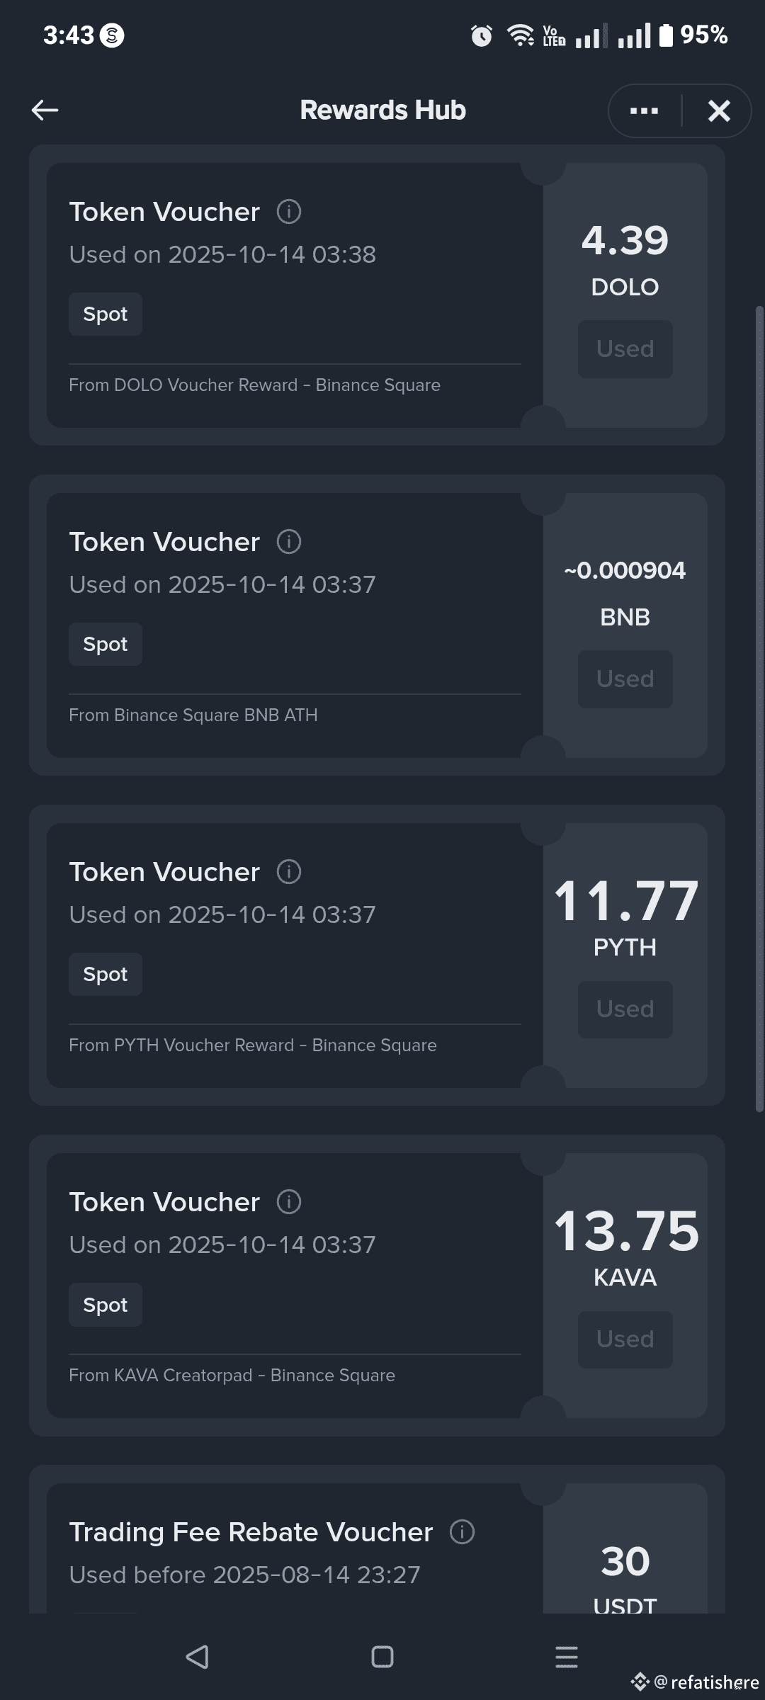
Task: Open the 11.77 PYTH voucher card
Action: (x=377, y=955)
